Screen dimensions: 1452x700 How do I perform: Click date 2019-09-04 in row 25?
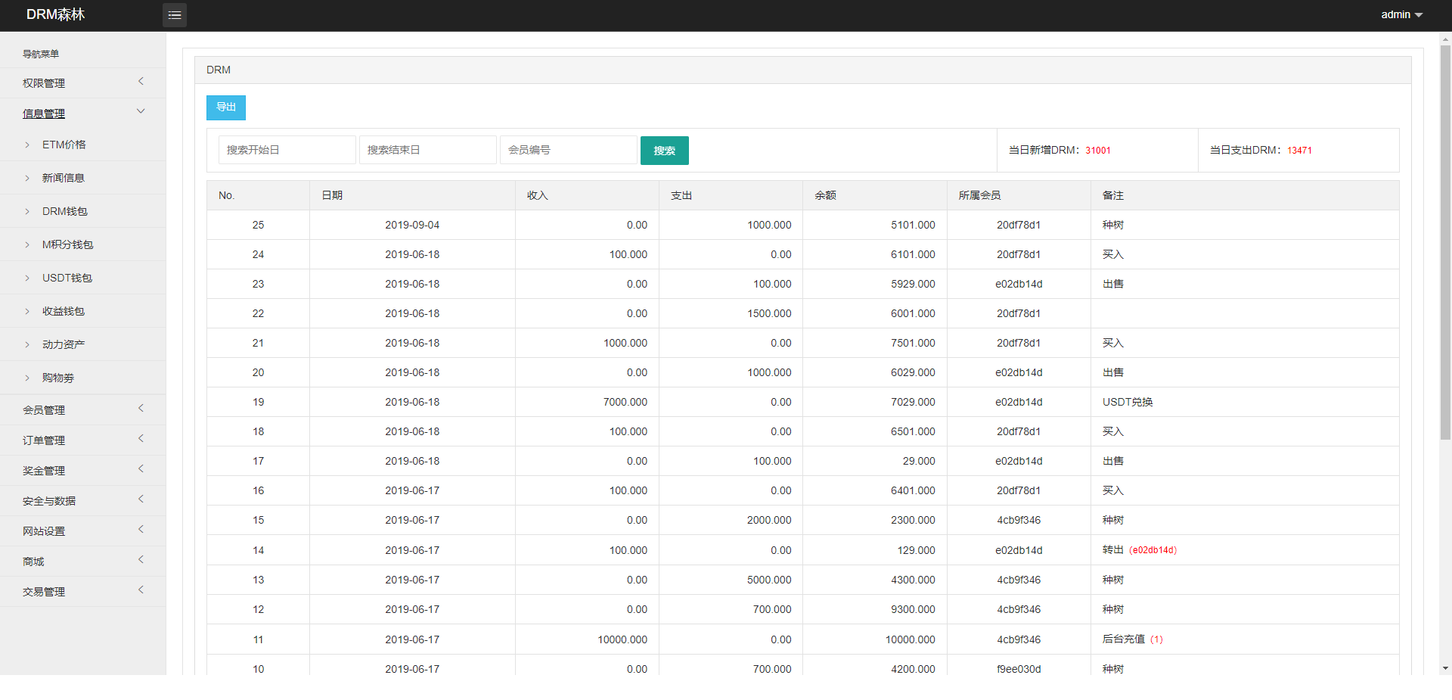(x=412, y=225)
